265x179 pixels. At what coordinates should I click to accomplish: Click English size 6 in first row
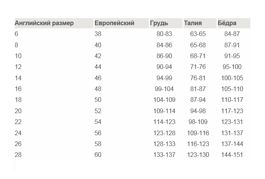17,34
